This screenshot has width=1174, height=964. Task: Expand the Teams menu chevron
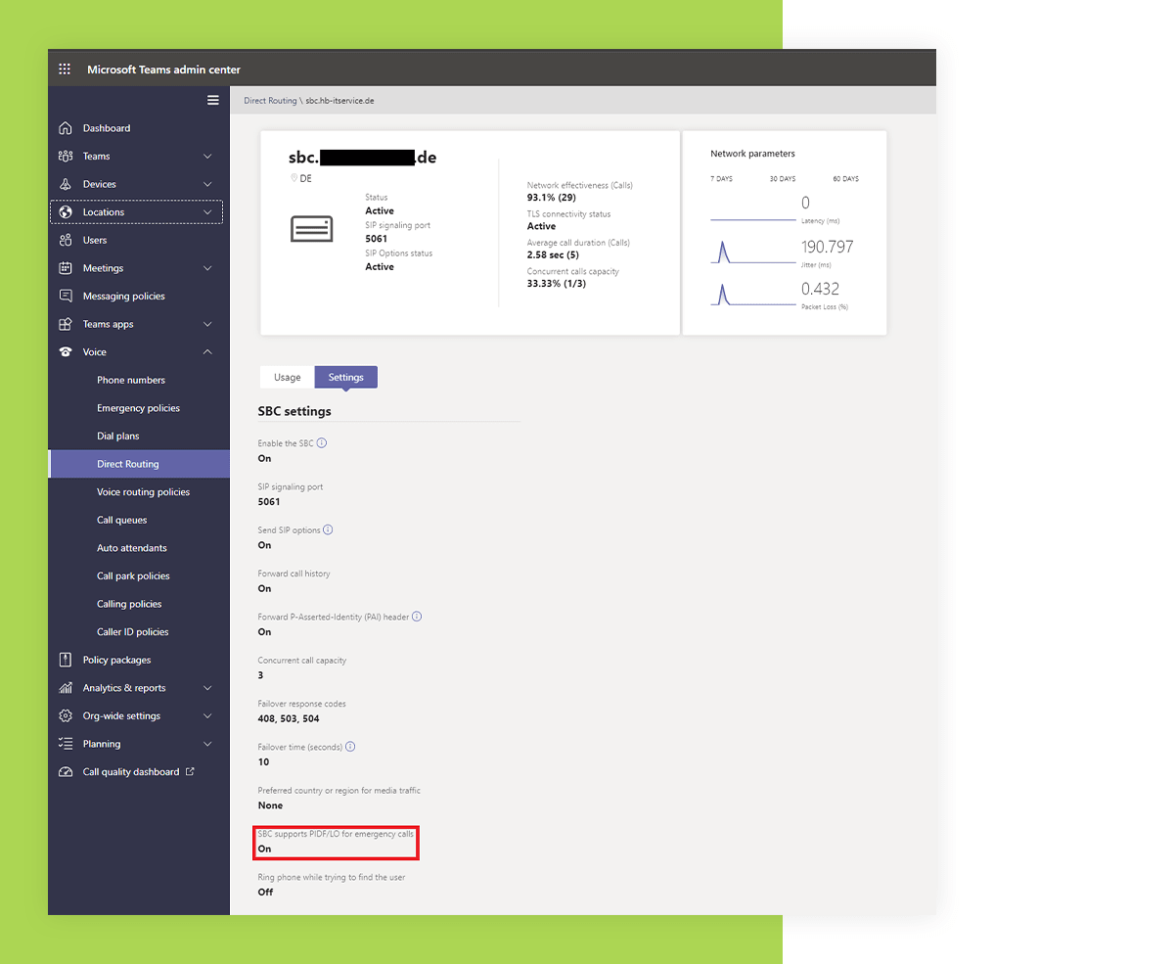point(207,157)
